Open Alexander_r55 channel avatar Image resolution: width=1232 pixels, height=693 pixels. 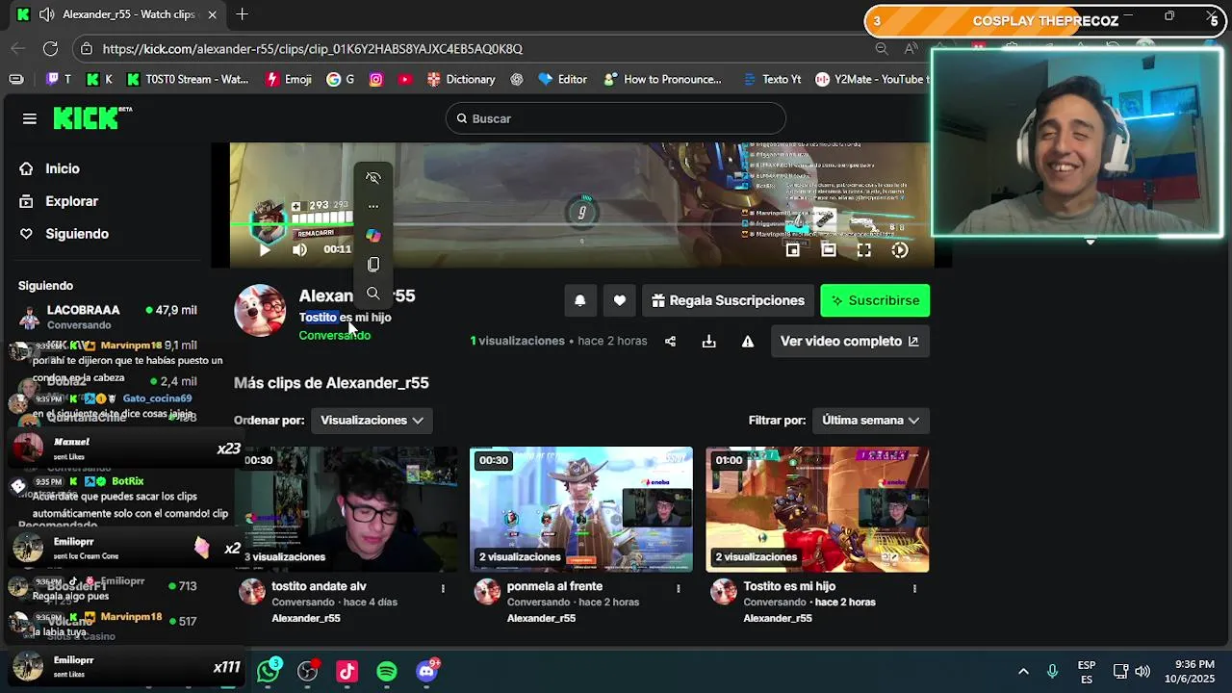coord(260,311)
